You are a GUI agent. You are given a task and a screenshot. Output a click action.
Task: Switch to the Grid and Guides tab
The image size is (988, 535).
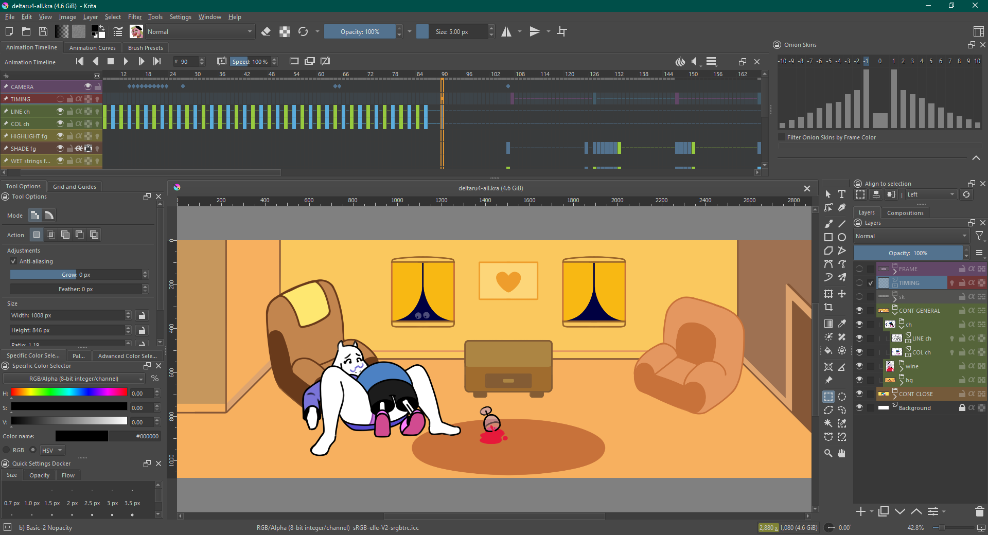point(75,187)
